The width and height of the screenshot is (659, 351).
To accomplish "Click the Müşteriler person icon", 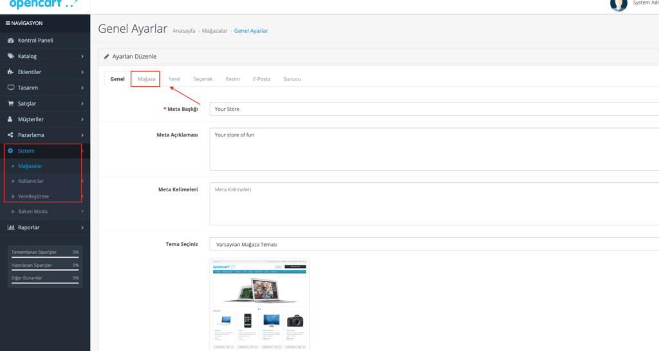I will coord(10,119).
